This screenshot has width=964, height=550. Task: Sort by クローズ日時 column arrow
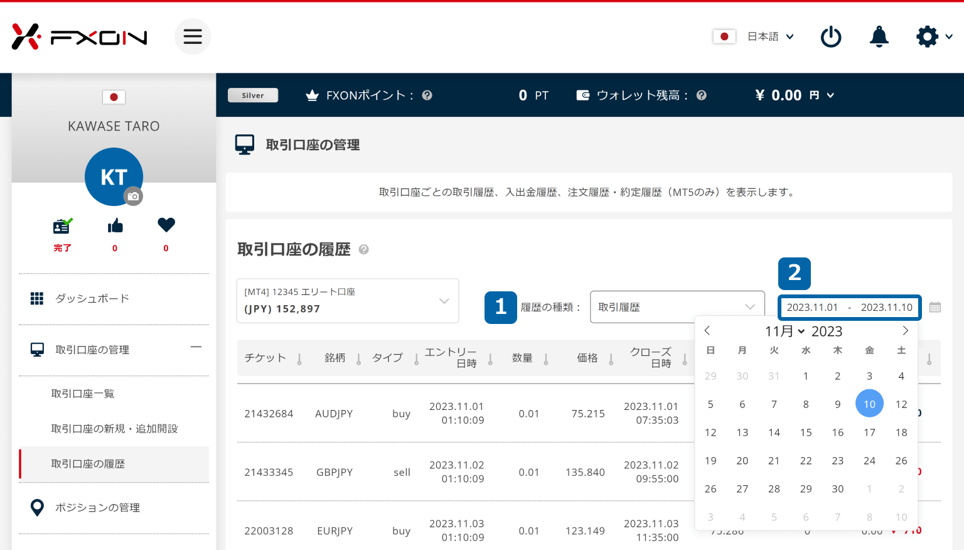point(685,359)
